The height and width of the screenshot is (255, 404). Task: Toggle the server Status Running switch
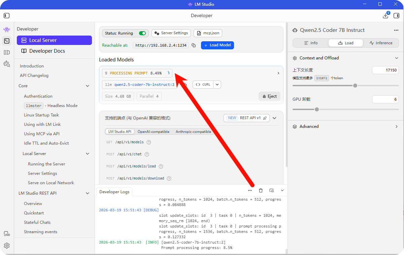(x=142, y=33)
